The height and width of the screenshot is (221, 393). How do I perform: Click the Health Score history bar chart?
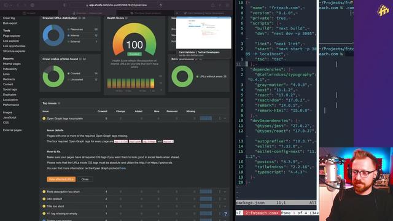click(x=131, y=83)
